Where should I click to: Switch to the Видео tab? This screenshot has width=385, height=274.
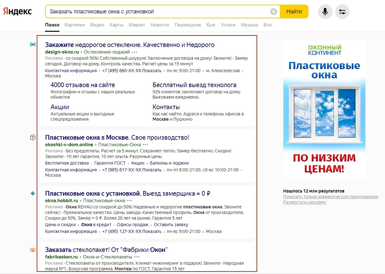point(97,25)
